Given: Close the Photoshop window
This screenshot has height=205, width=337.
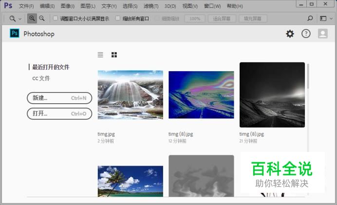Looking at the screenshot, I should click(325, 4).
